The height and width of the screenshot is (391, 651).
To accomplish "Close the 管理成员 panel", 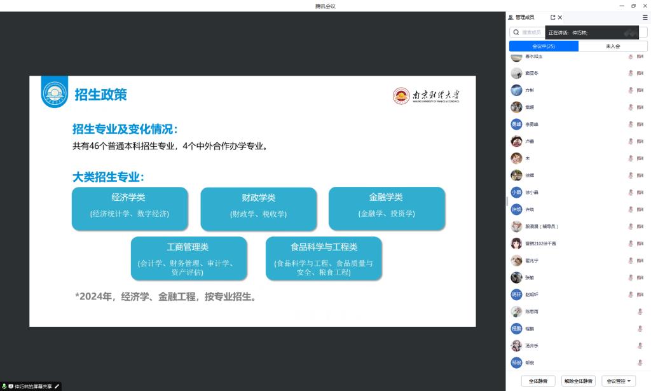I will pos(560,17).
